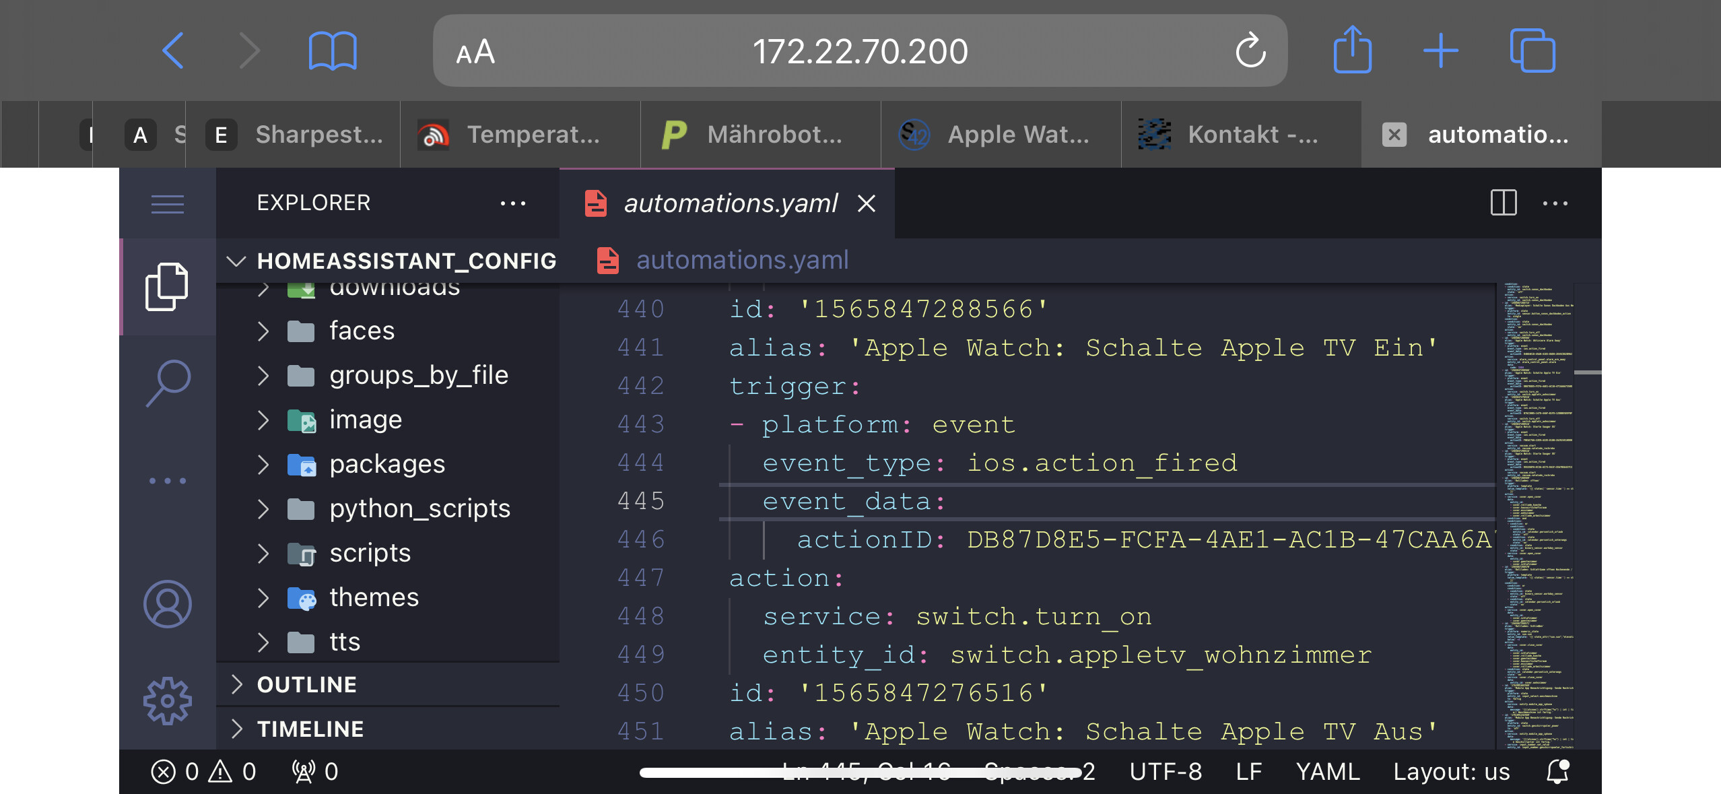Switch to Sharpest... browser tab

293,135
